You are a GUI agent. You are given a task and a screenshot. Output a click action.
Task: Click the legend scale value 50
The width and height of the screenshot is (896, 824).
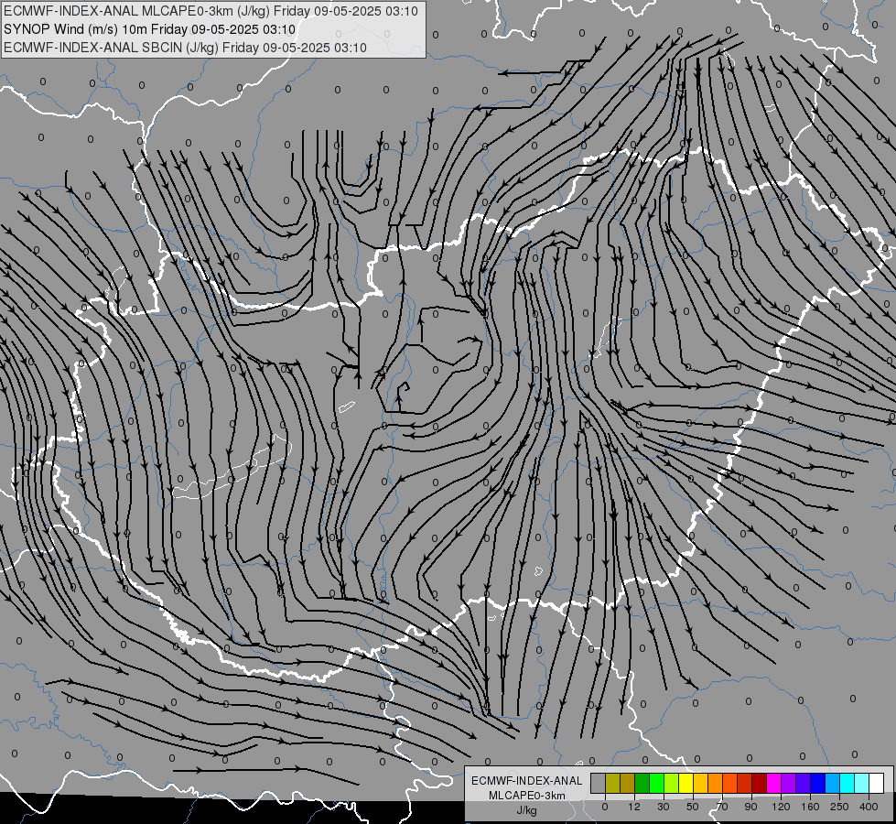click(x=693, y=807)
